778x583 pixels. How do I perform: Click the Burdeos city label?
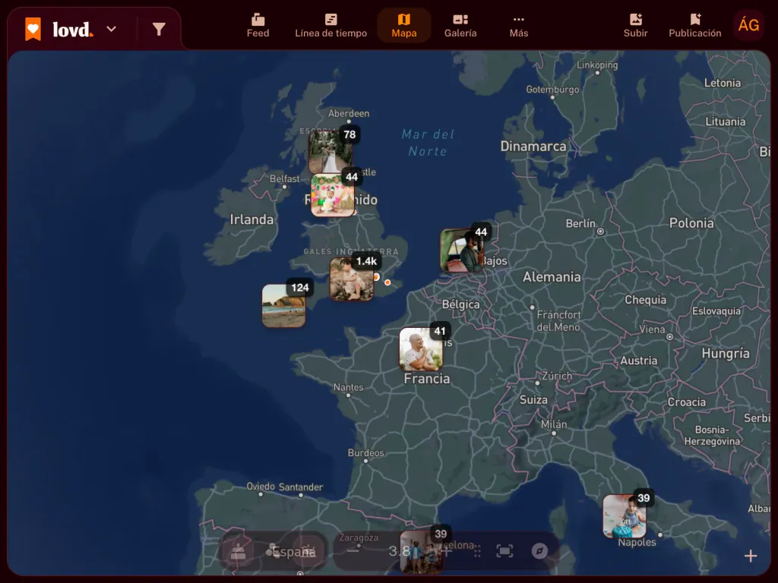point(365,452)
